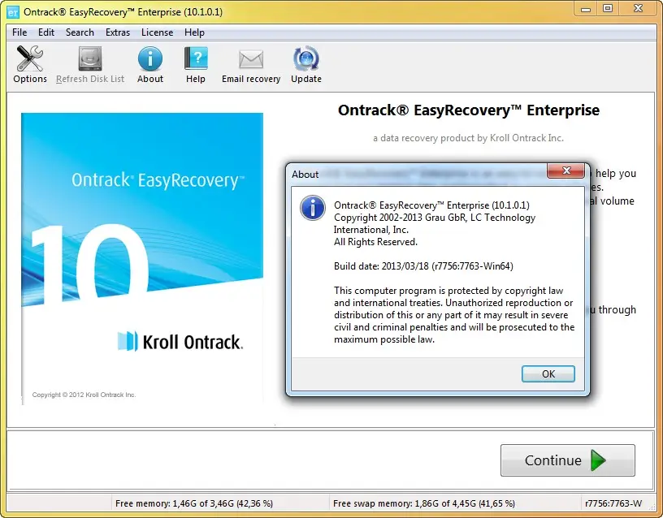
Task: Click the Ontrack EasyRecovery Enterprise heading
Action: [469, 110]
